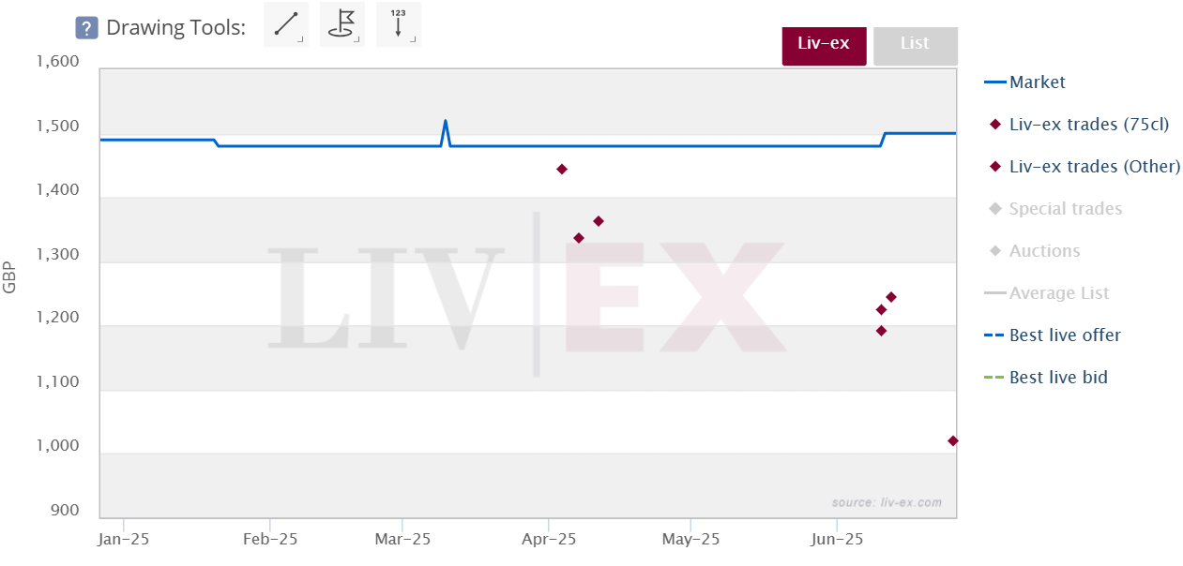Switch to the Liv-ex tab

pos(824,44)
